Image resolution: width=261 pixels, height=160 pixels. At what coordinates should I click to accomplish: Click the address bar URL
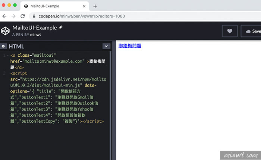pos(82,16)
